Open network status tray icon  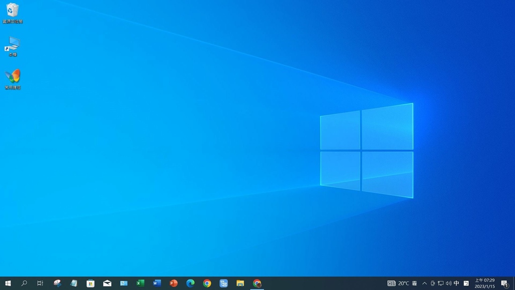[441, 283]
